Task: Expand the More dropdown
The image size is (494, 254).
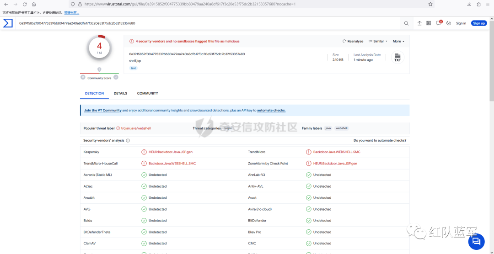Action: pos(398,41)
